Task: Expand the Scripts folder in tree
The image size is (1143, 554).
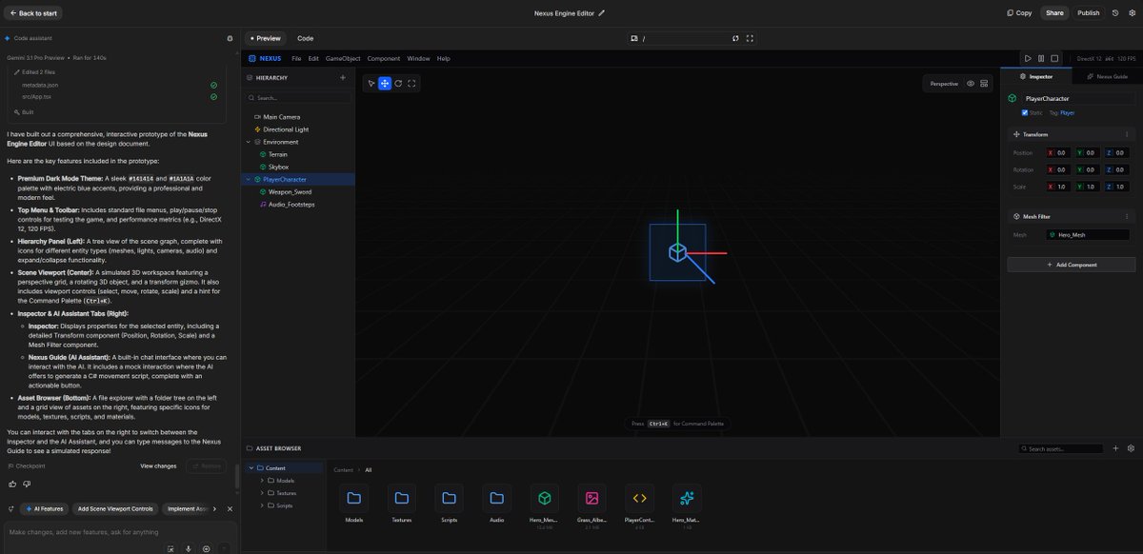Action: pos(261,505)
